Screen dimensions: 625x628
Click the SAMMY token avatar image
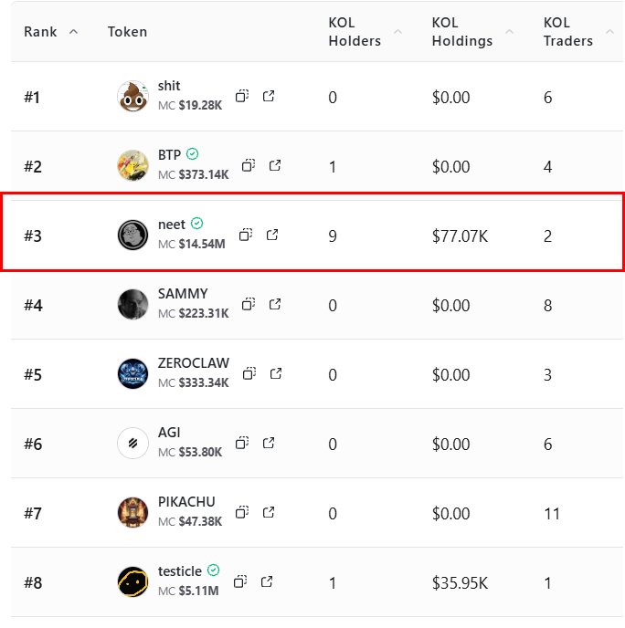132,304
